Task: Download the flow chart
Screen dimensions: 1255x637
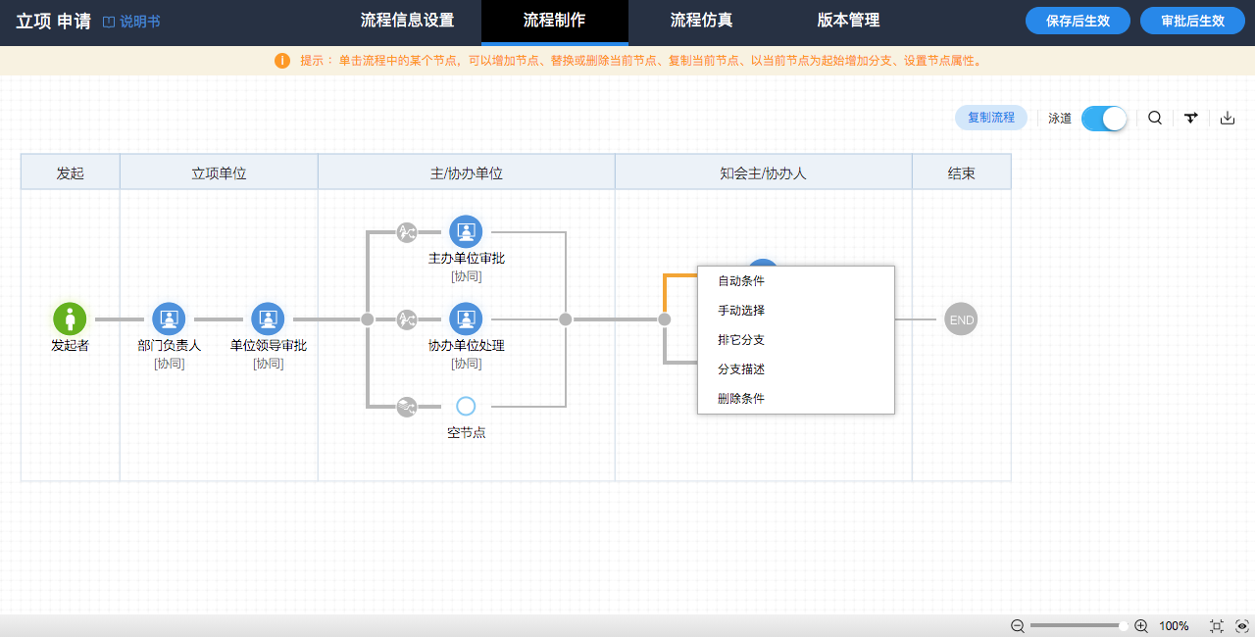Action: 1228,118
